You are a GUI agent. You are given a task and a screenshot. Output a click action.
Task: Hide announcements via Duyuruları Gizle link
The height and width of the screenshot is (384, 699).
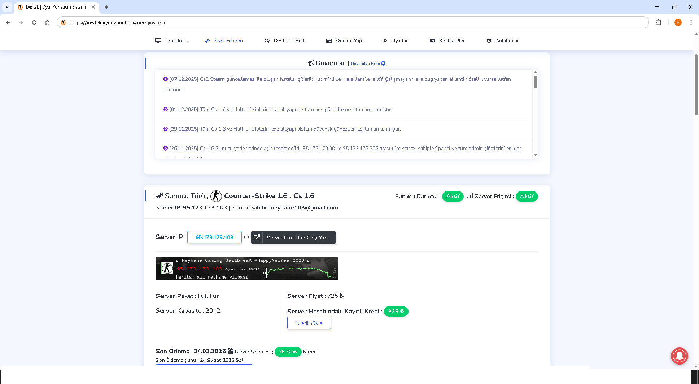pos(368,64)
